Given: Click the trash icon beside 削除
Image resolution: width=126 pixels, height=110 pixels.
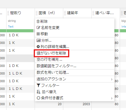Looking at the screenshot, I should tap(38, 22).
